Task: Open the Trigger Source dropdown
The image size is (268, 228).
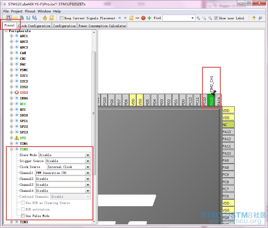Action: [x=88, y=161]
